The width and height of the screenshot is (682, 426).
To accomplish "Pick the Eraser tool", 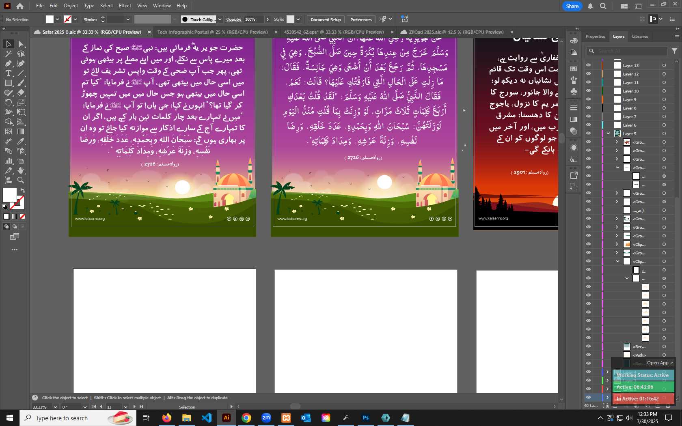I will tap(21, 93).
